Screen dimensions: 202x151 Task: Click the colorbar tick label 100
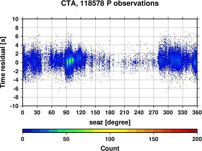tap(110, 139)
